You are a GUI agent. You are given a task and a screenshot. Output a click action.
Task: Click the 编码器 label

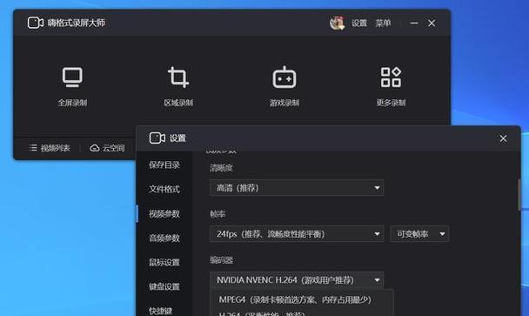(221, 260)
